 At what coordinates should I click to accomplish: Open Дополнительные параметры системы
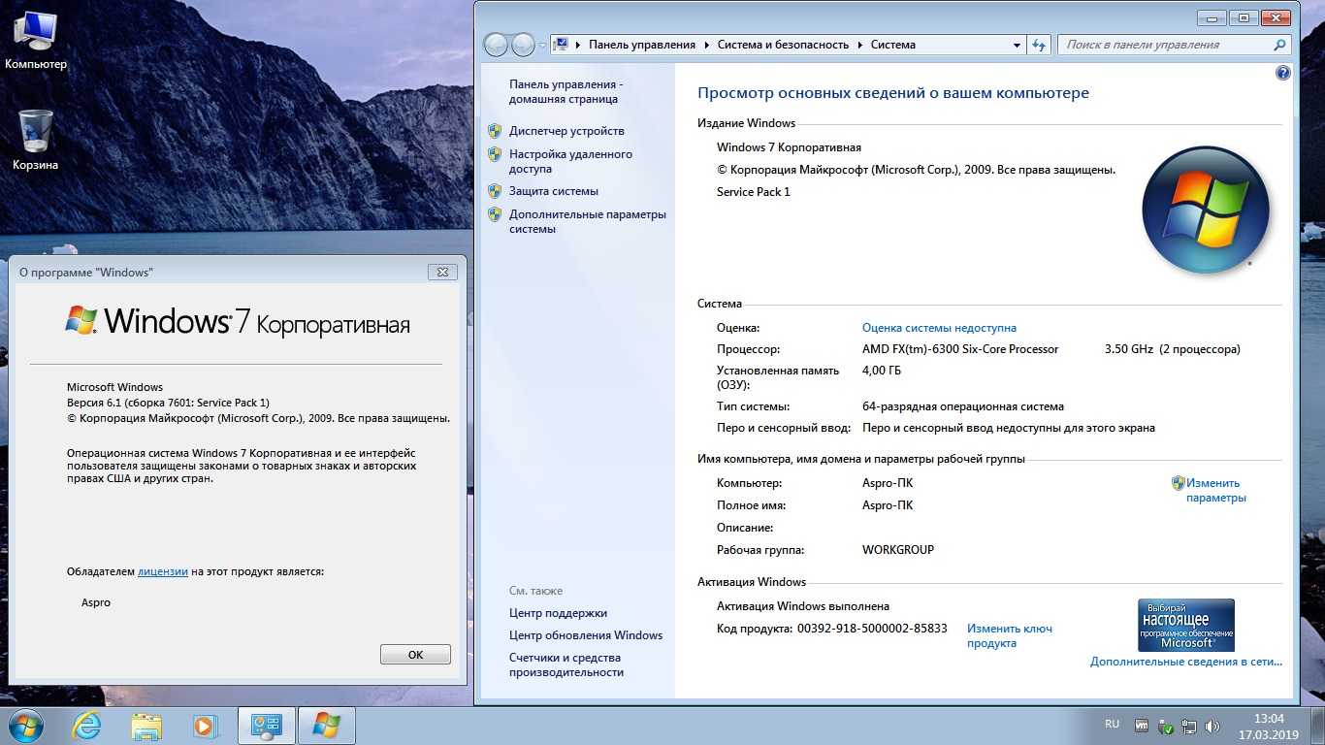point(588,221)
